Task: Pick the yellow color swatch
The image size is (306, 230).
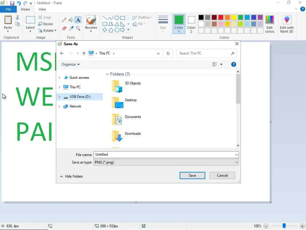Action: (234, 17)
